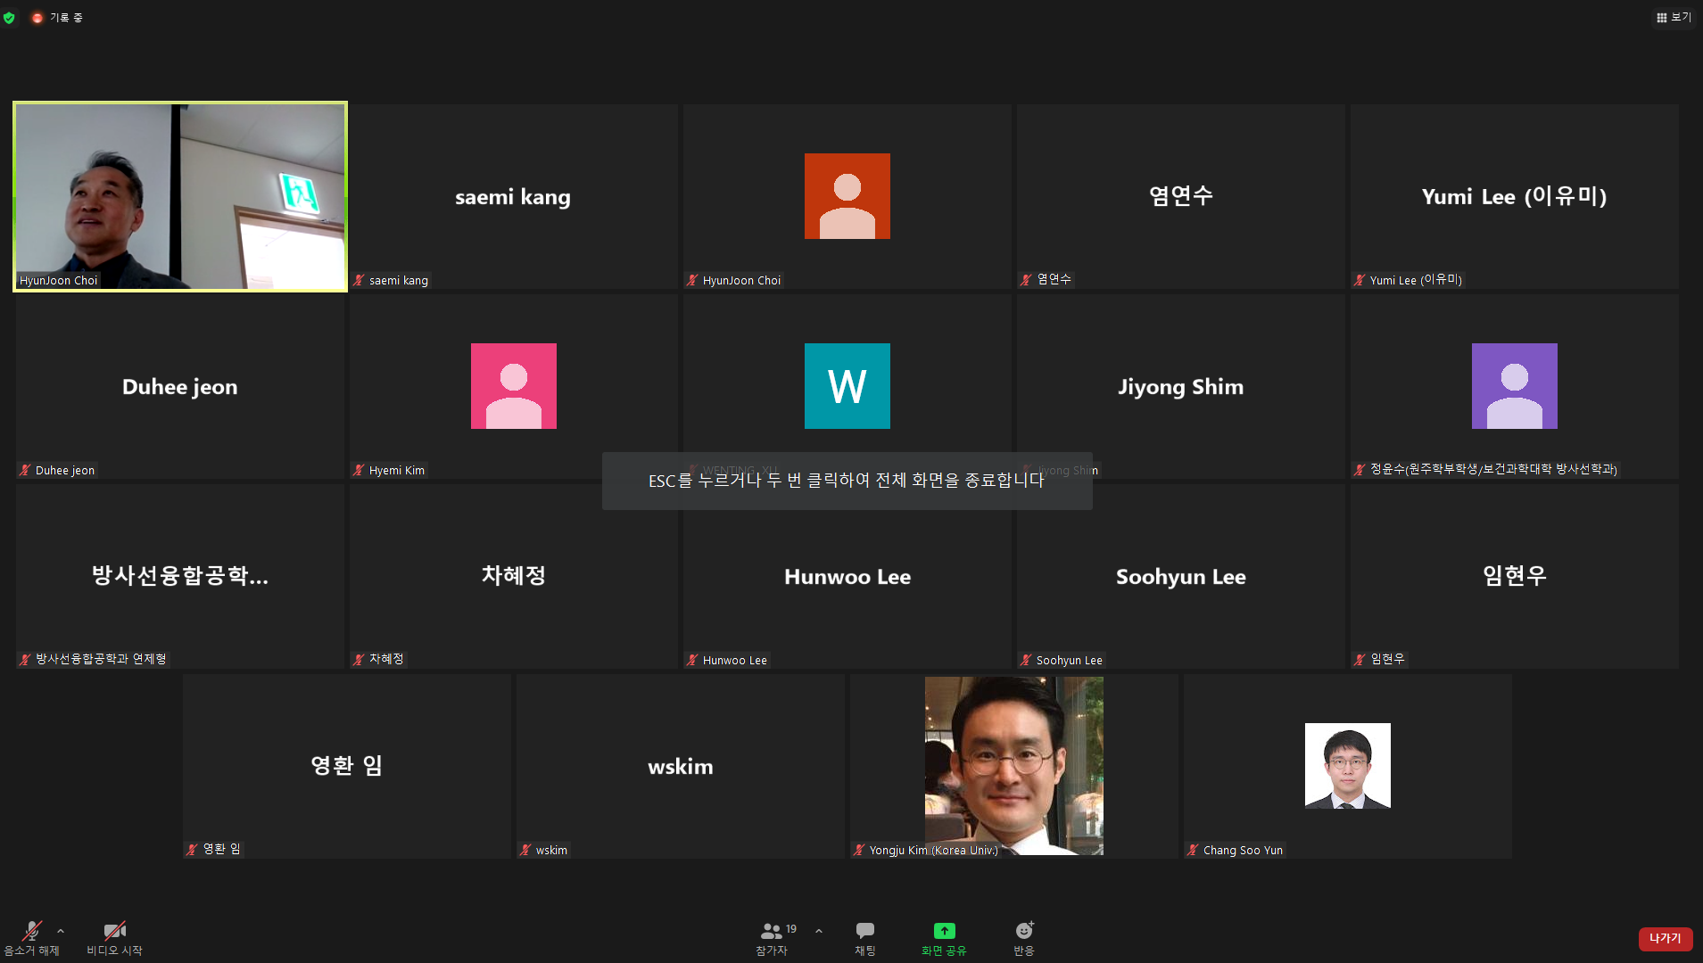Screen dimensions: 1703x963
Task: Click muted mic icon beside Hyemi Kim label
Action: click(359, 470)
